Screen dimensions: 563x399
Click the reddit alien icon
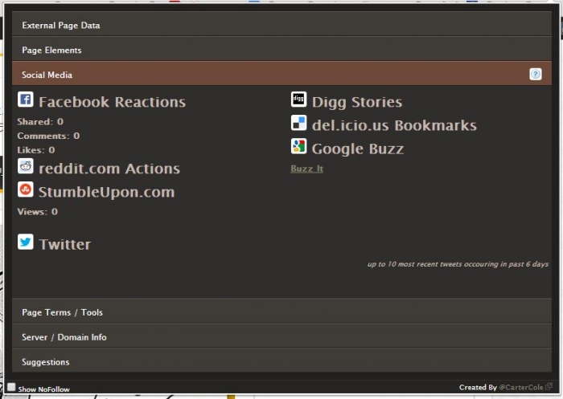26,166
